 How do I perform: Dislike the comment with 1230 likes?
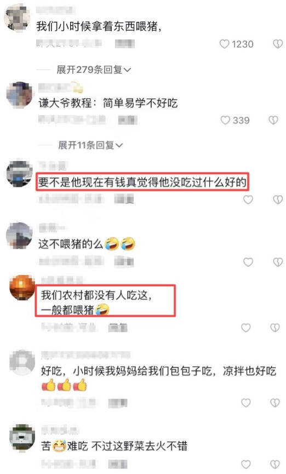pos(278,44)
